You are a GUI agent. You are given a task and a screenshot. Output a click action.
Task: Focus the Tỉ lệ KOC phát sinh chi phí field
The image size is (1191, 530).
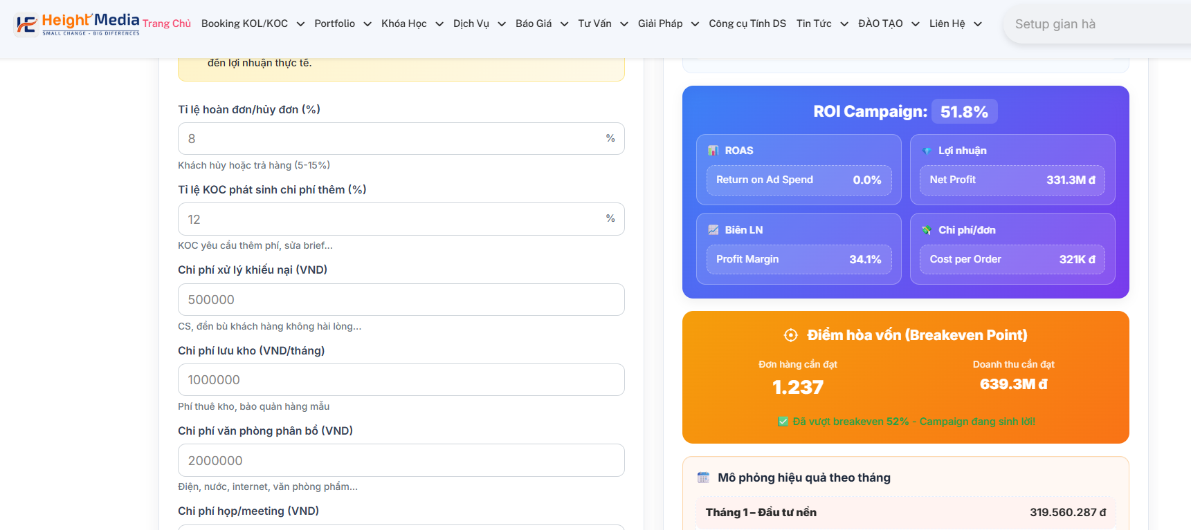tap(401, 219)
